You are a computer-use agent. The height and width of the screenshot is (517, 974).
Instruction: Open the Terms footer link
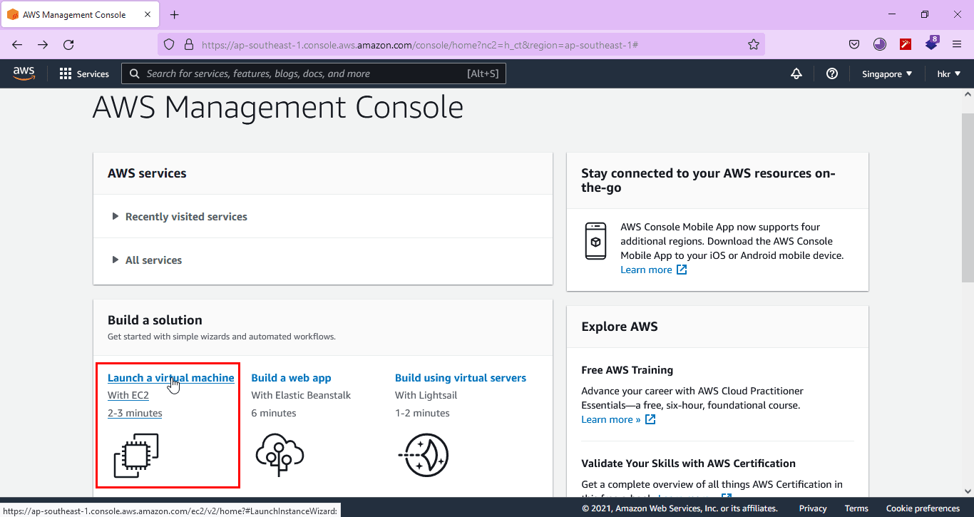856,508
